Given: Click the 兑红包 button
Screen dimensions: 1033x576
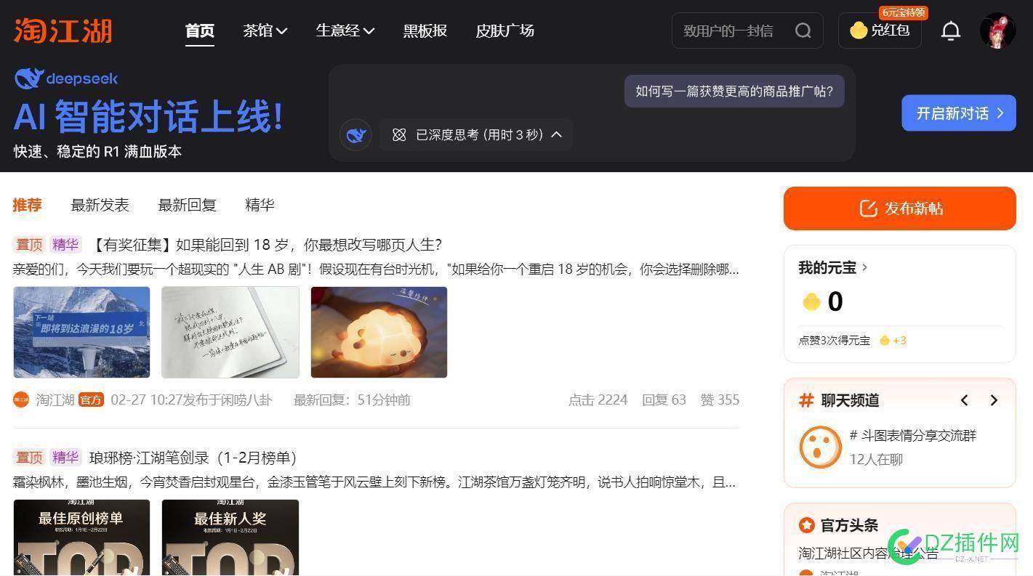Looking at the screenshot, I should (x=880, y=31).
